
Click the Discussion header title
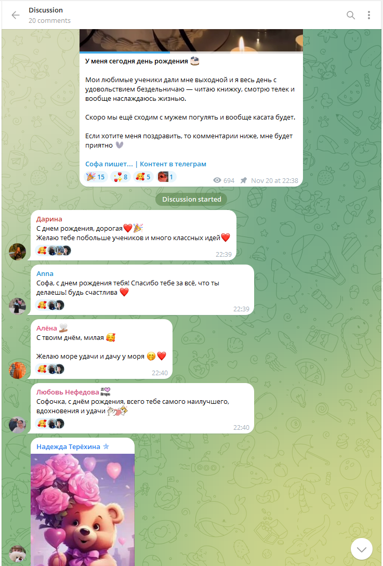click(46, 10)
